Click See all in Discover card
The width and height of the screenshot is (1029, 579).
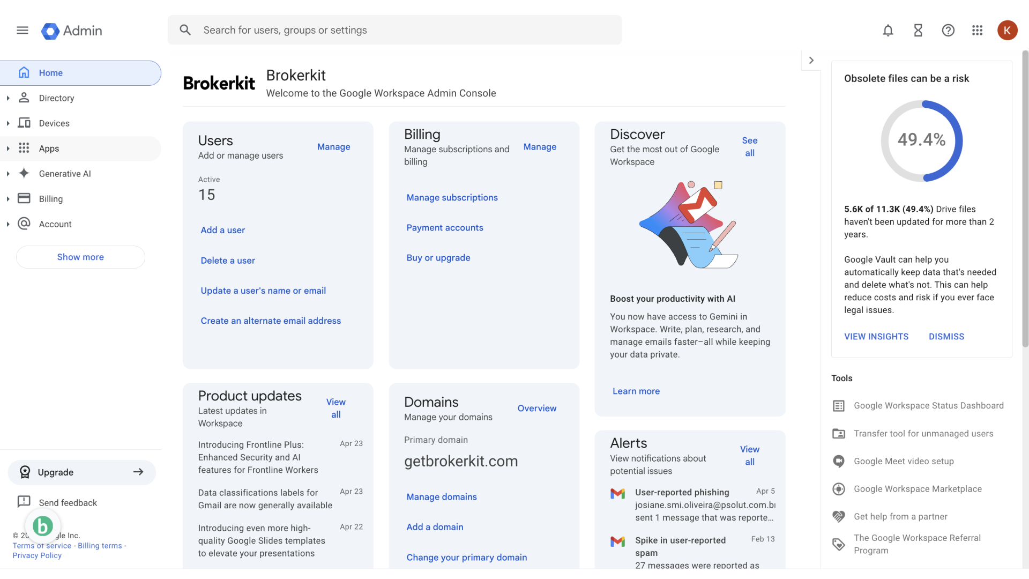pyautogui.click(x=749, y=146)
